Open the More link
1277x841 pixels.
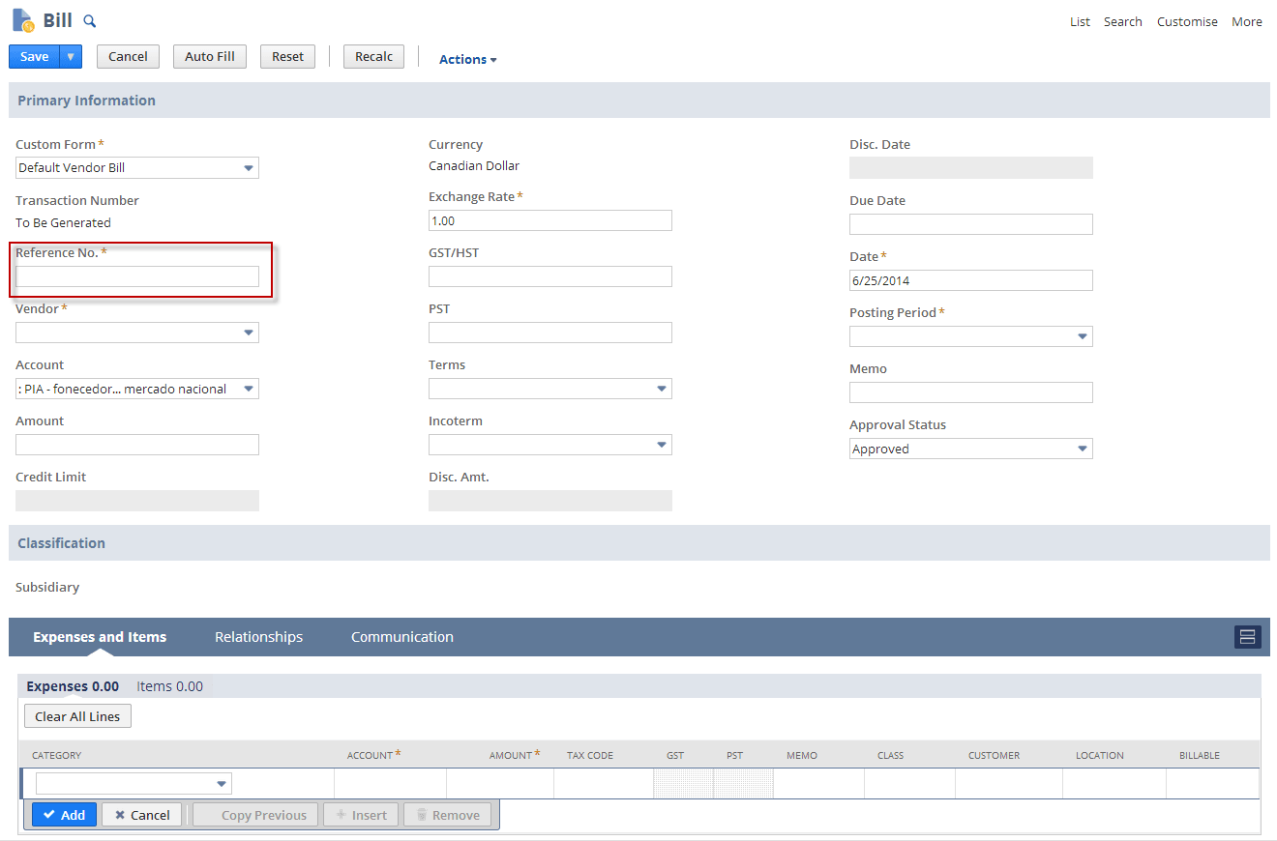tap(1246, 21)
